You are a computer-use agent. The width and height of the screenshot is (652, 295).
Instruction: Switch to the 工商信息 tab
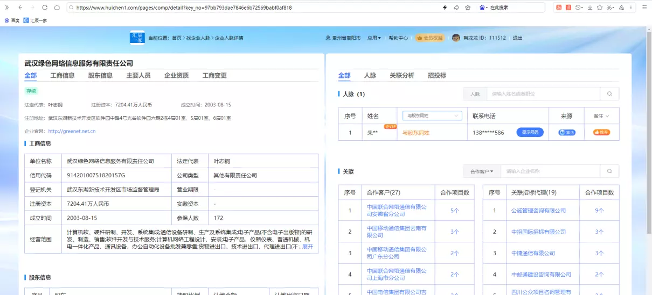(63, 76)
